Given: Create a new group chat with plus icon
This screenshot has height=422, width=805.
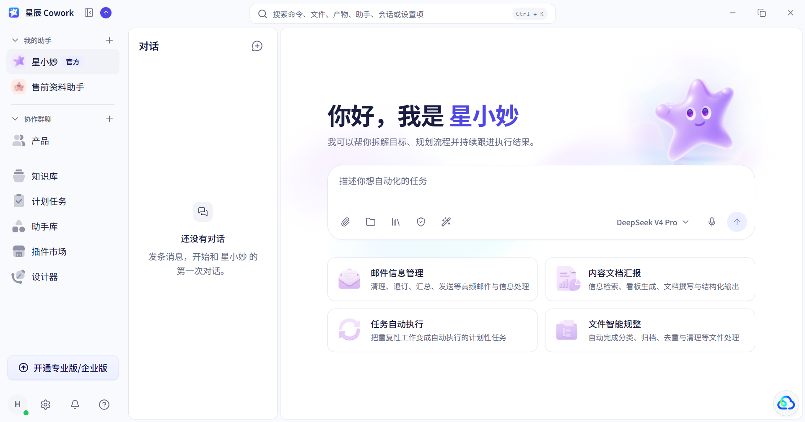Looking at the screenshot, I should pyautogui.click(x=109, y=119).
